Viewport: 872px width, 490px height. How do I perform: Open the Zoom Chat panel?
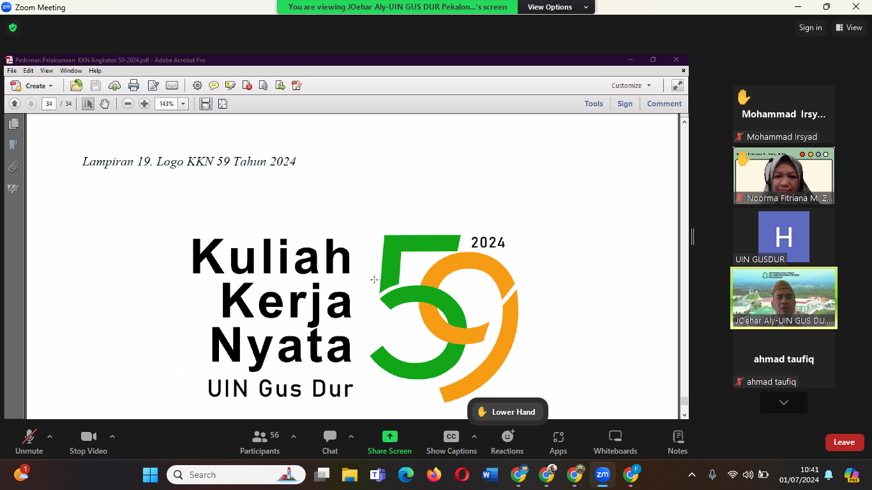[330, 442]
